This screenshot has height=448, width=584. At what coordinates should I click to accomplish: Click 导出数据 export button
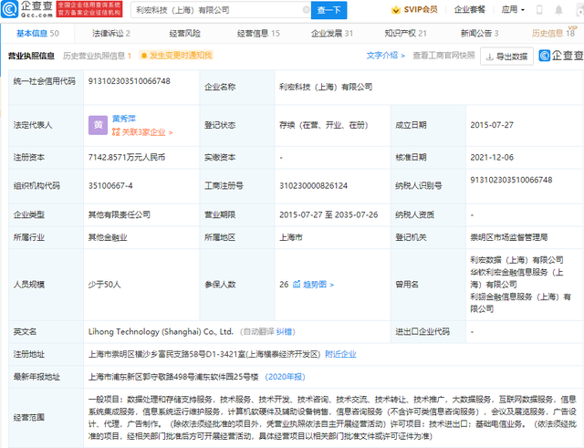click(506, 57)
